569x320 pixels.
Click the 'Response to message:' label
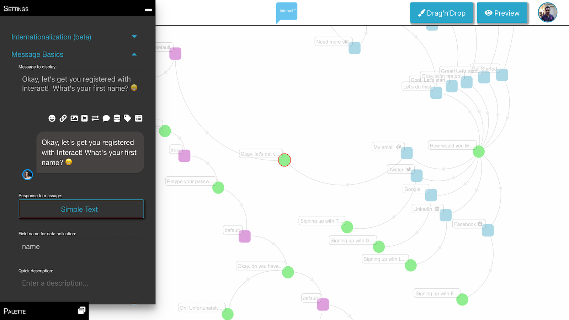40,196
